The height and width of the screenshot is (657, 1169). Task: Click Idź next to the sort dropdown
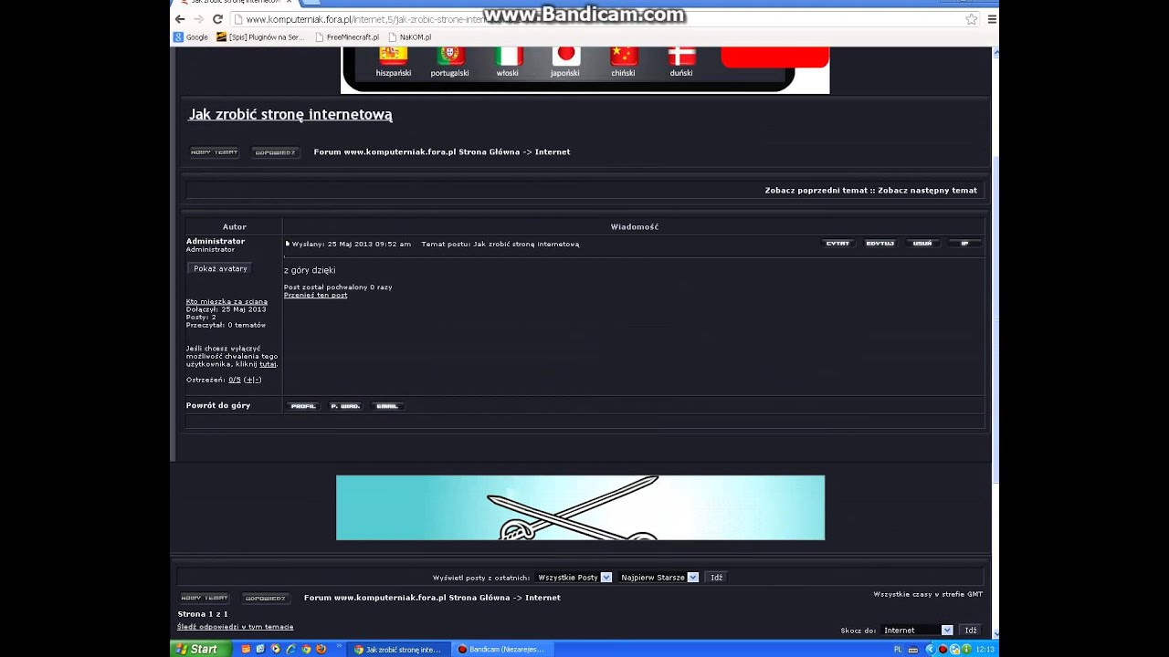tap(717, 578)
